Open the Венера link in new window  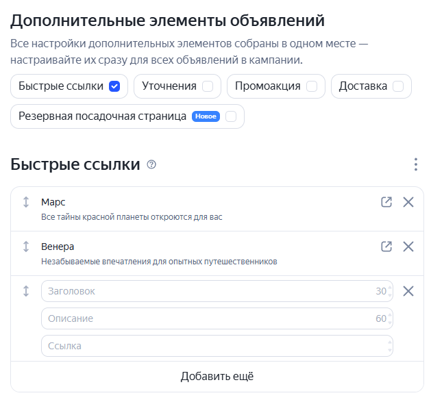[386, 247]
